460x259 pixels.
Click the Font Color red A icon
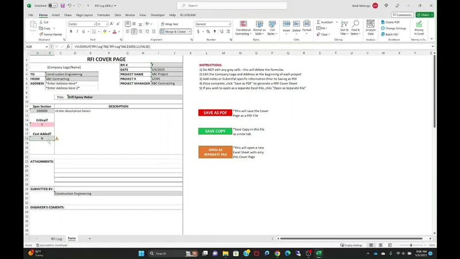[x=114, y=32]
